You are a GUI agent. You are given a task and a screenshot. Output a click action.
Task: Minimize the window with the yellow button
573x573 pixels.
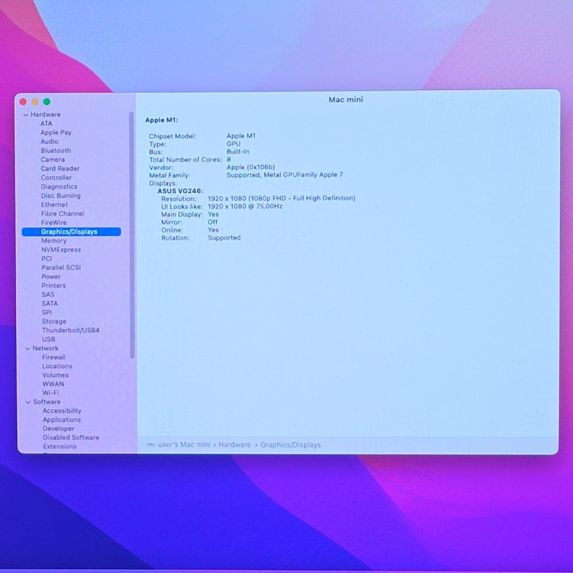point(35,102)
